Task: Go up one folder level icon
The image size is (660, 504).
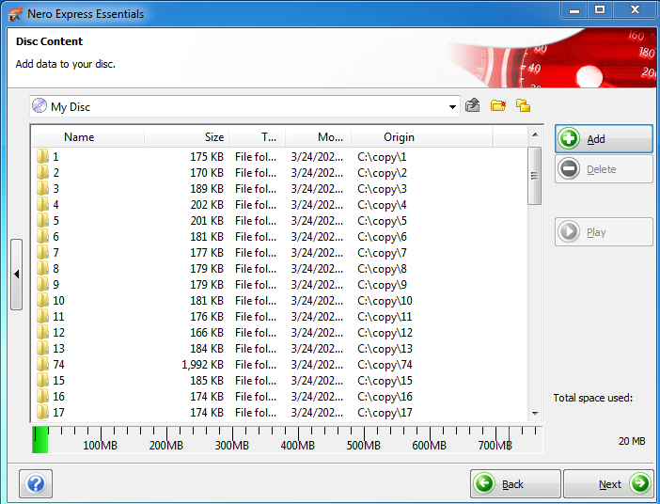Action: (473, 105)
